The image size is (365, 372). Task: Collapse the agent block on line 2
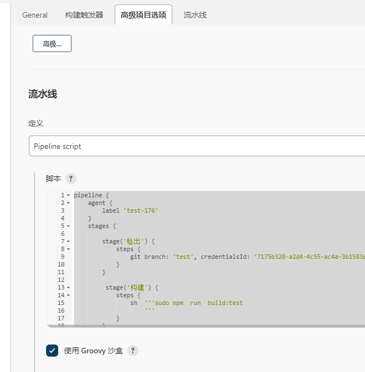pos(68,203)
